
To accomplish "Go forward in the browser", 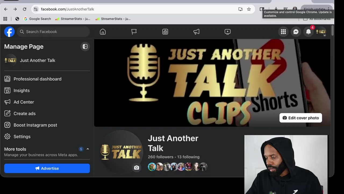I will coord(15,9).
